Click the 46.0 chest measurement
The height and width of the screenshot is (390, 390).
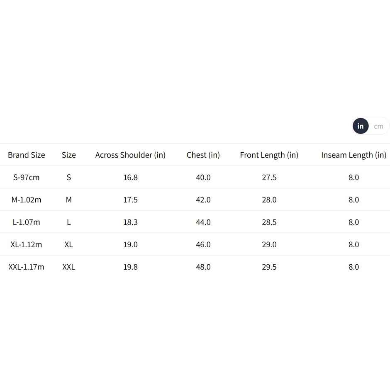pyautogui.click(x=203, y=245)
